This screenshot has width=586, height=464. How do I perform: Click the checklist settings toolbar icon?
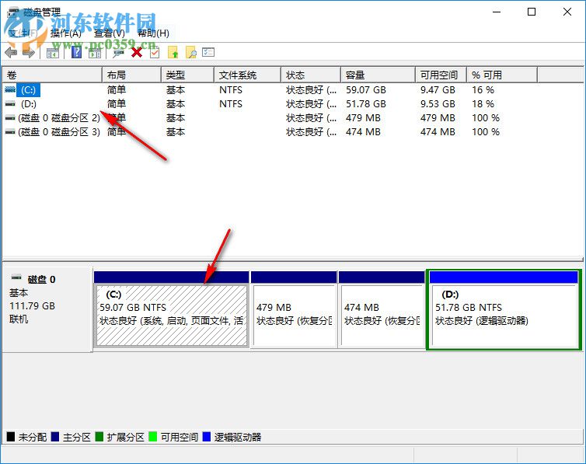coord(208,52)
